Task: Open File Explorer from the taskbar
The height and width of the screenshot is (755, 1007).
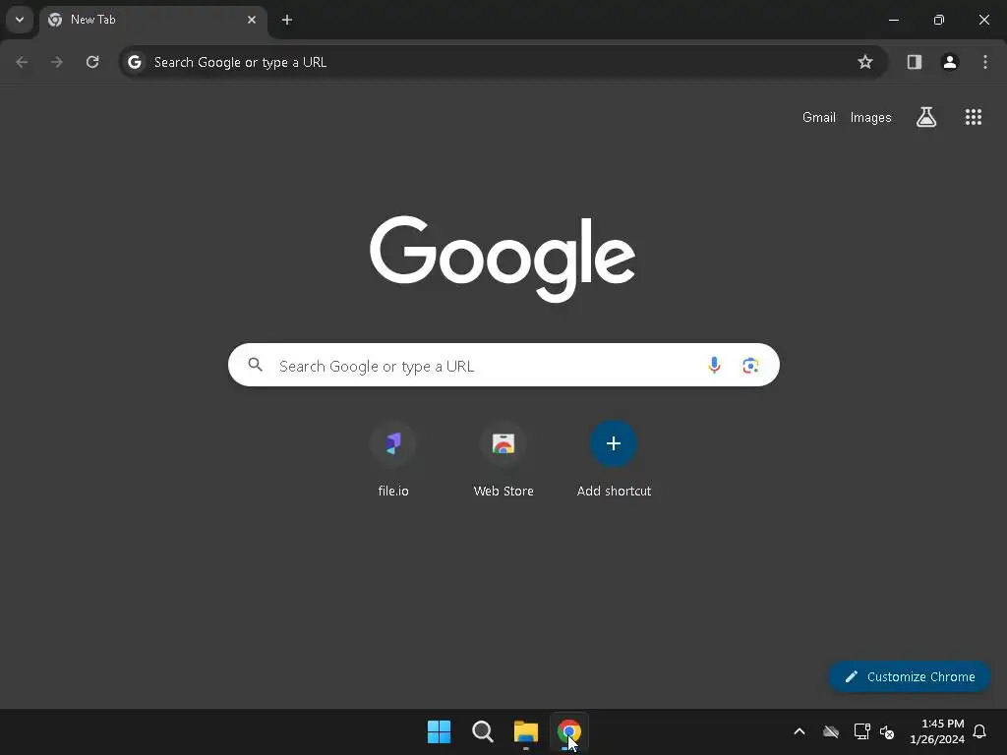Action: (525, 731)
